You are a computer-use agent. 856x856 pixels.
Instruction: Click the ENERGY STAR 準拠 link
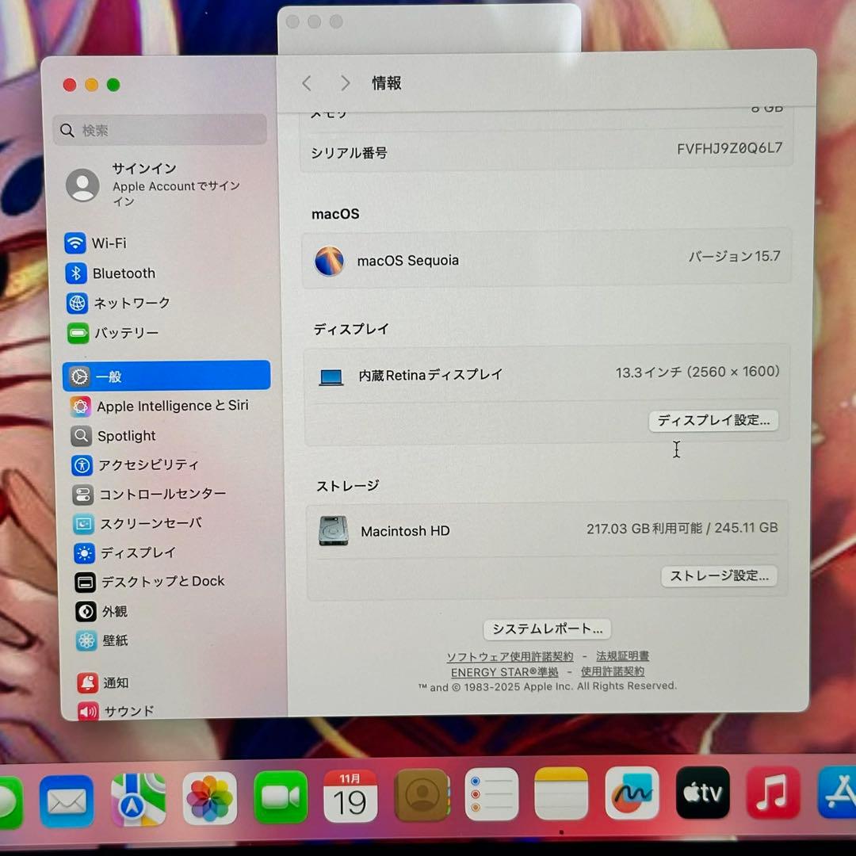coord(503,671)
